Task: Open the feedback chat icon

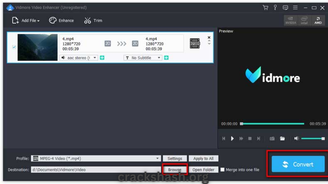Action: point(285,8)
